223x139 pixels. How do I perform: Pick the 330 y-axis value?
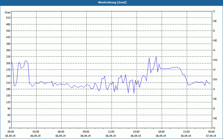click(x=8, y=57)
